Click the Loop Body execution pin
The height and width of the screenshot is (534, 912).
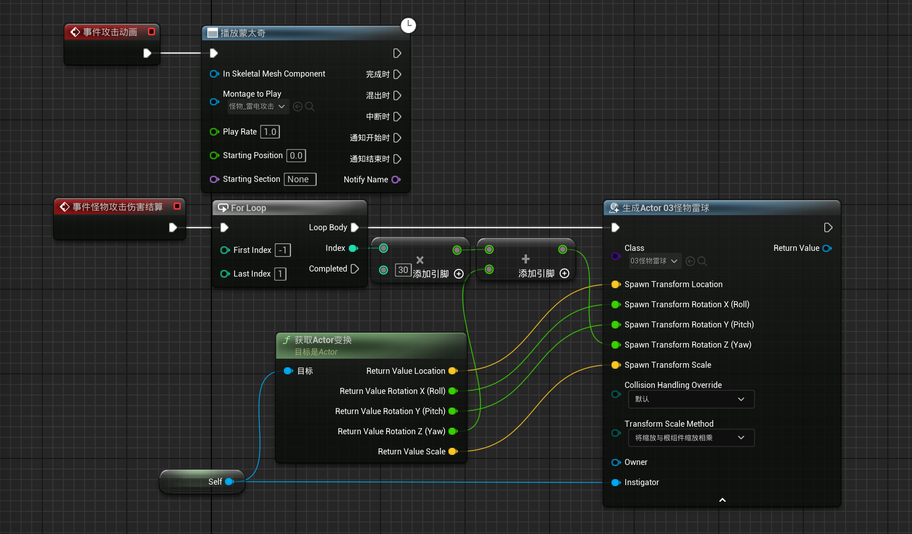(354, 227)
